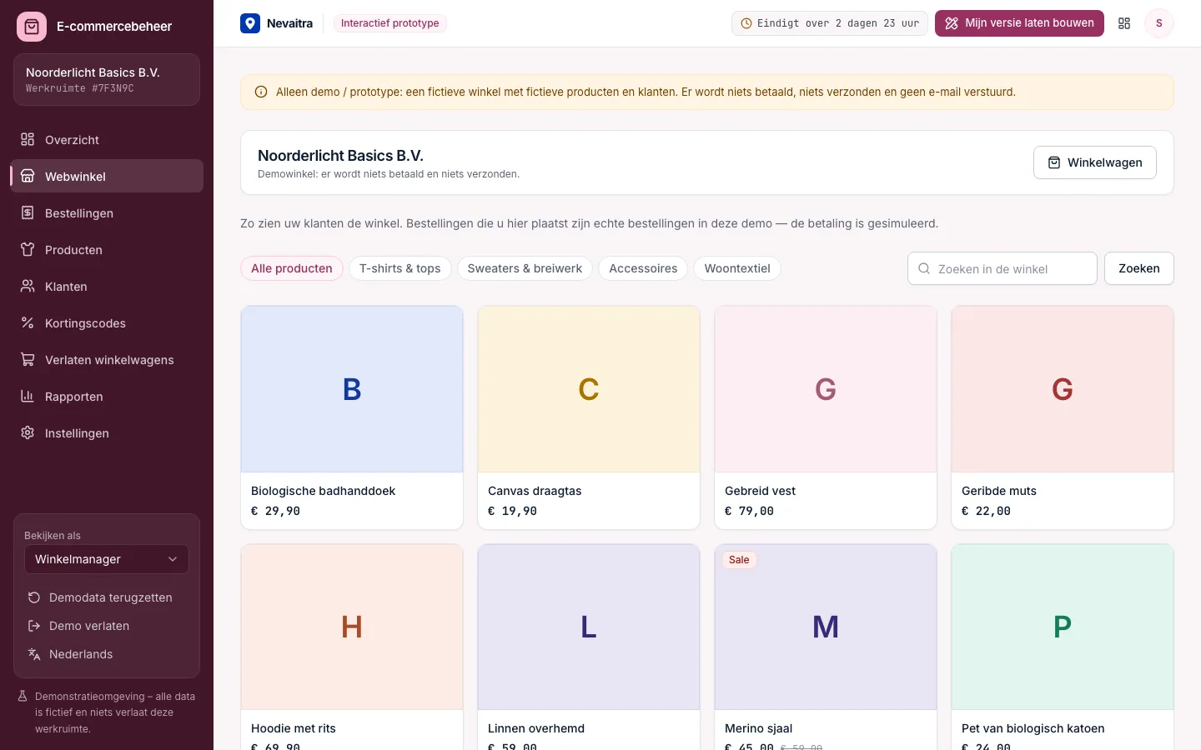
Task: Click the Noorderlicht Basics B.V. workspace card
Action: tap(107, 80)
